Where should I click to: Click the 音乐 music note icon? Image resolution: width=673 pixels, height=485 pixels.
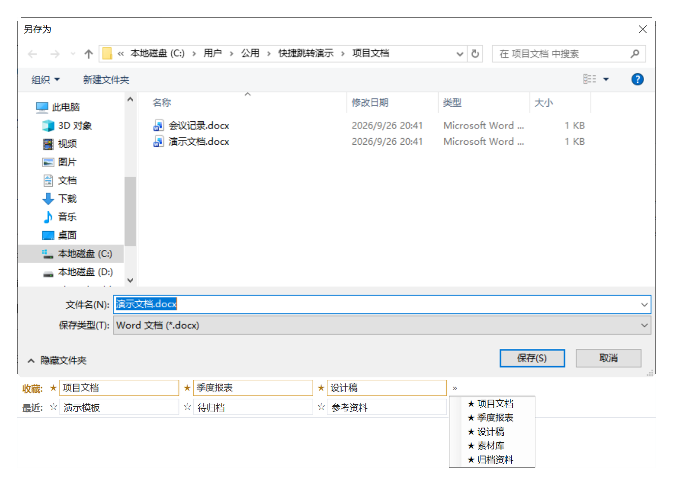pos(48,217)
